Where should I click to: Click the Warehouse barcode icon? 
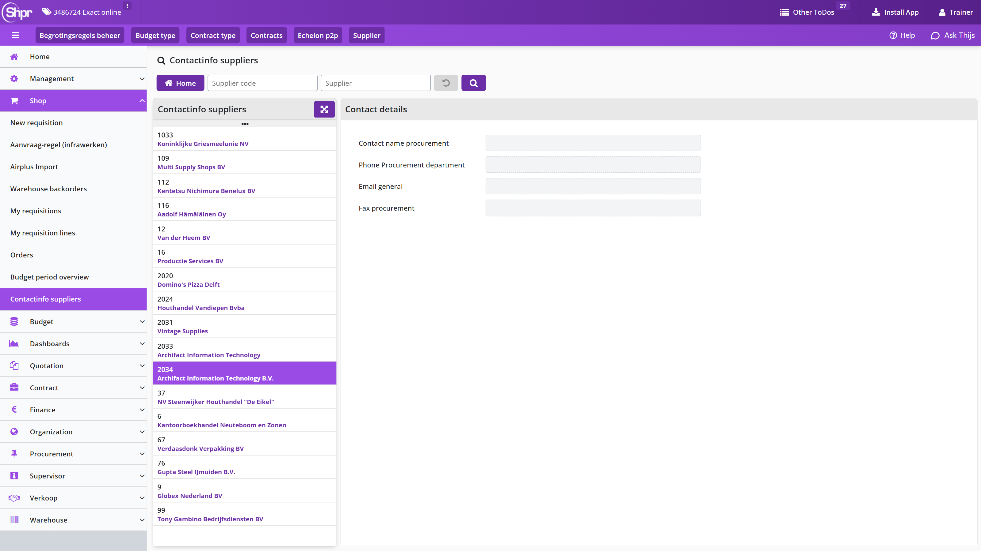click(x=14, y=520)
